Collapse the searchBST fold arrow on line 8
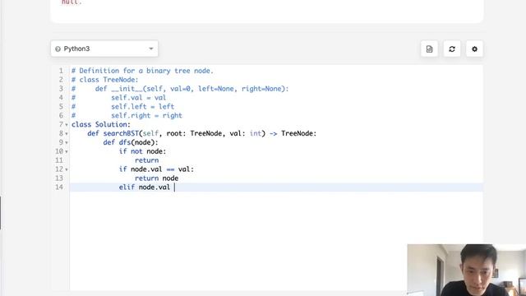The width and height of the screenshot is (526, 296). [67, 134]
